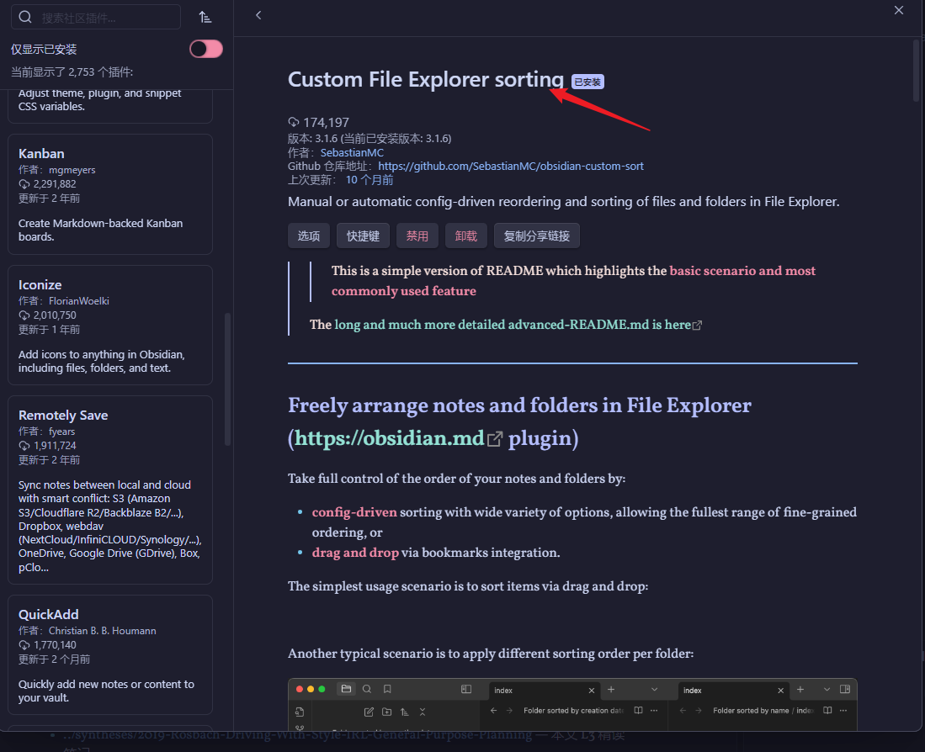Click the version text 版本: 3.1.6
The image size is (925, 752).
312,139
